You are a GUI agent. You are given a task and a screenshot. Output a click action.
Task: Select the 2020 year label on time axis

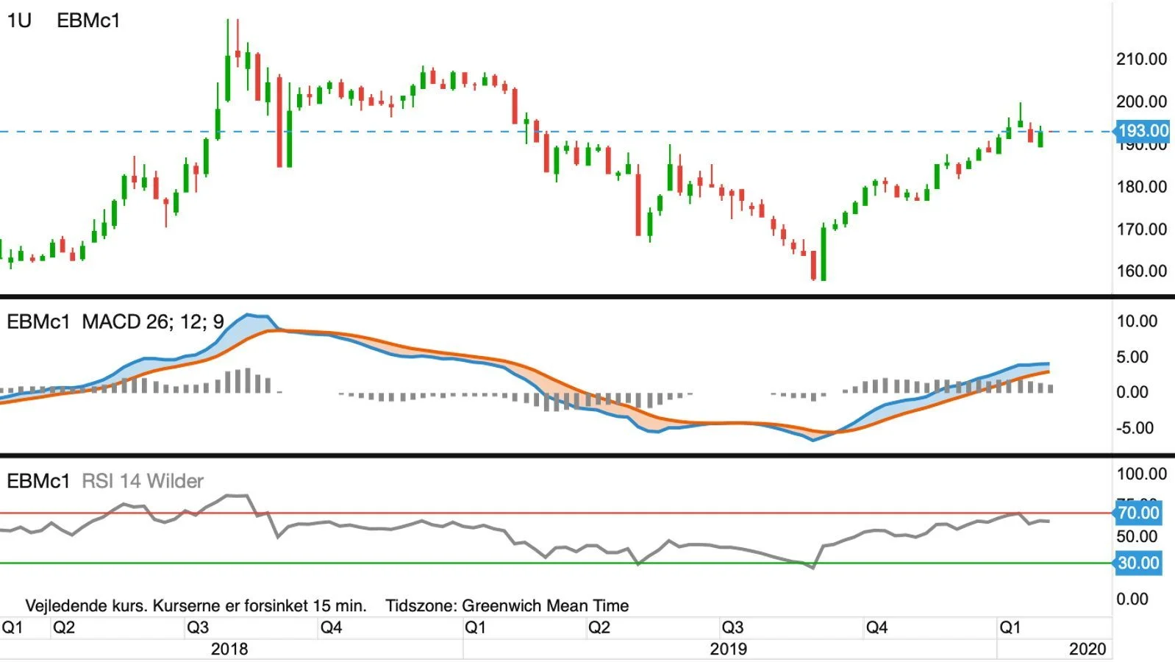point(1087,649)
